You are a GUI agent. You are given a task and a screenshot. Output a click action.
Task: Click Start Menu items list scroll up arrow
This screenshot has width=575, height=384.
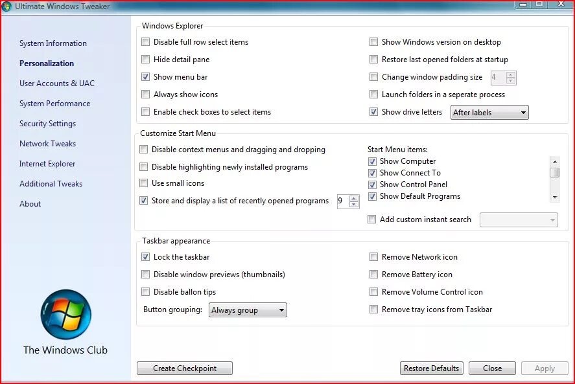pos(555,162)
